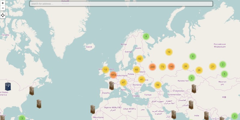The width and height of the screenshot is (240, 120).
Task: Expand the cluster of 52 near Suomi
Action: pyautogui.click(x=139, y=59)
